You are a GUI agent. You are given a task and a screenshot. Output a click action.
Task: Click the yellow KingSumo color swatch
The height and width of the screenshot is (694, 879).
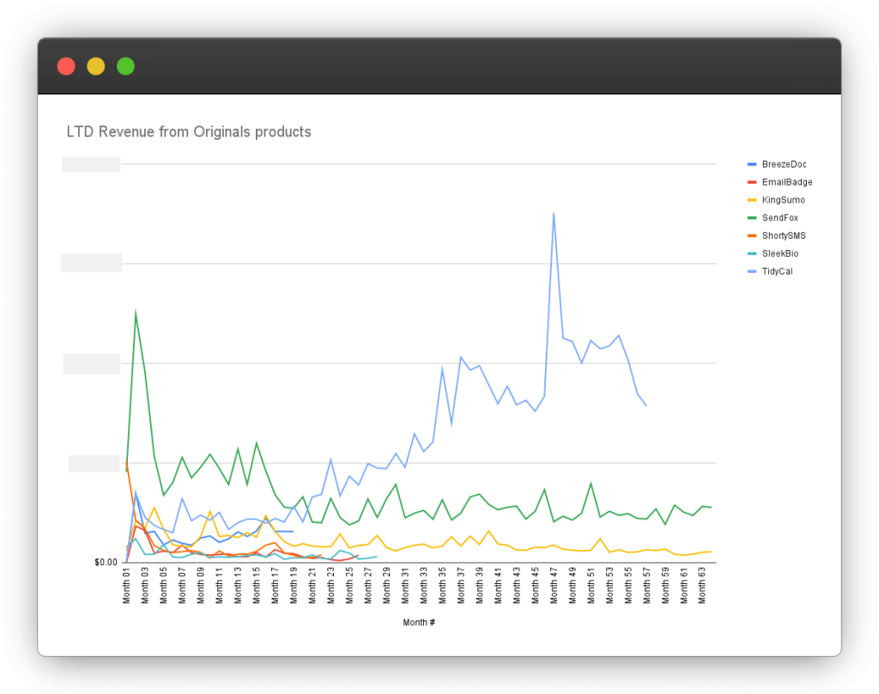click(751, 199)
